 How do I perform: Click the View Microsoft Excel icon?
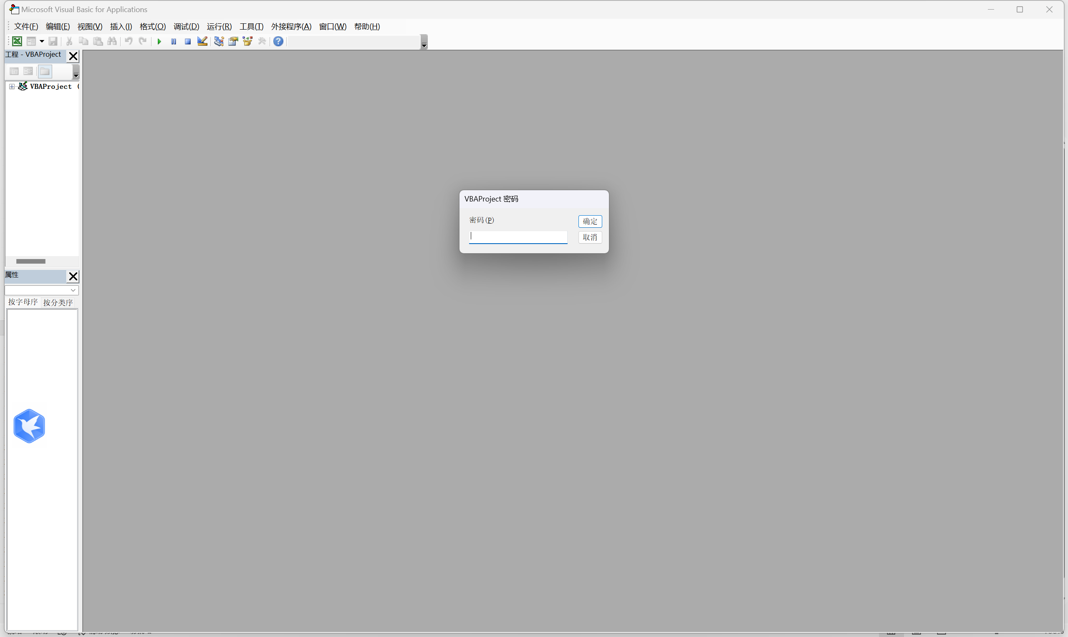[17, 41]
